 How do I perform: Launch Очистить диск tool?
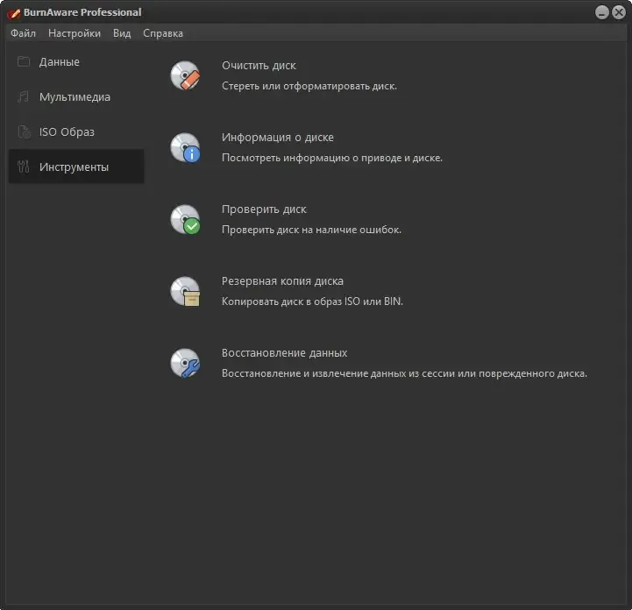tap(259, 65)
